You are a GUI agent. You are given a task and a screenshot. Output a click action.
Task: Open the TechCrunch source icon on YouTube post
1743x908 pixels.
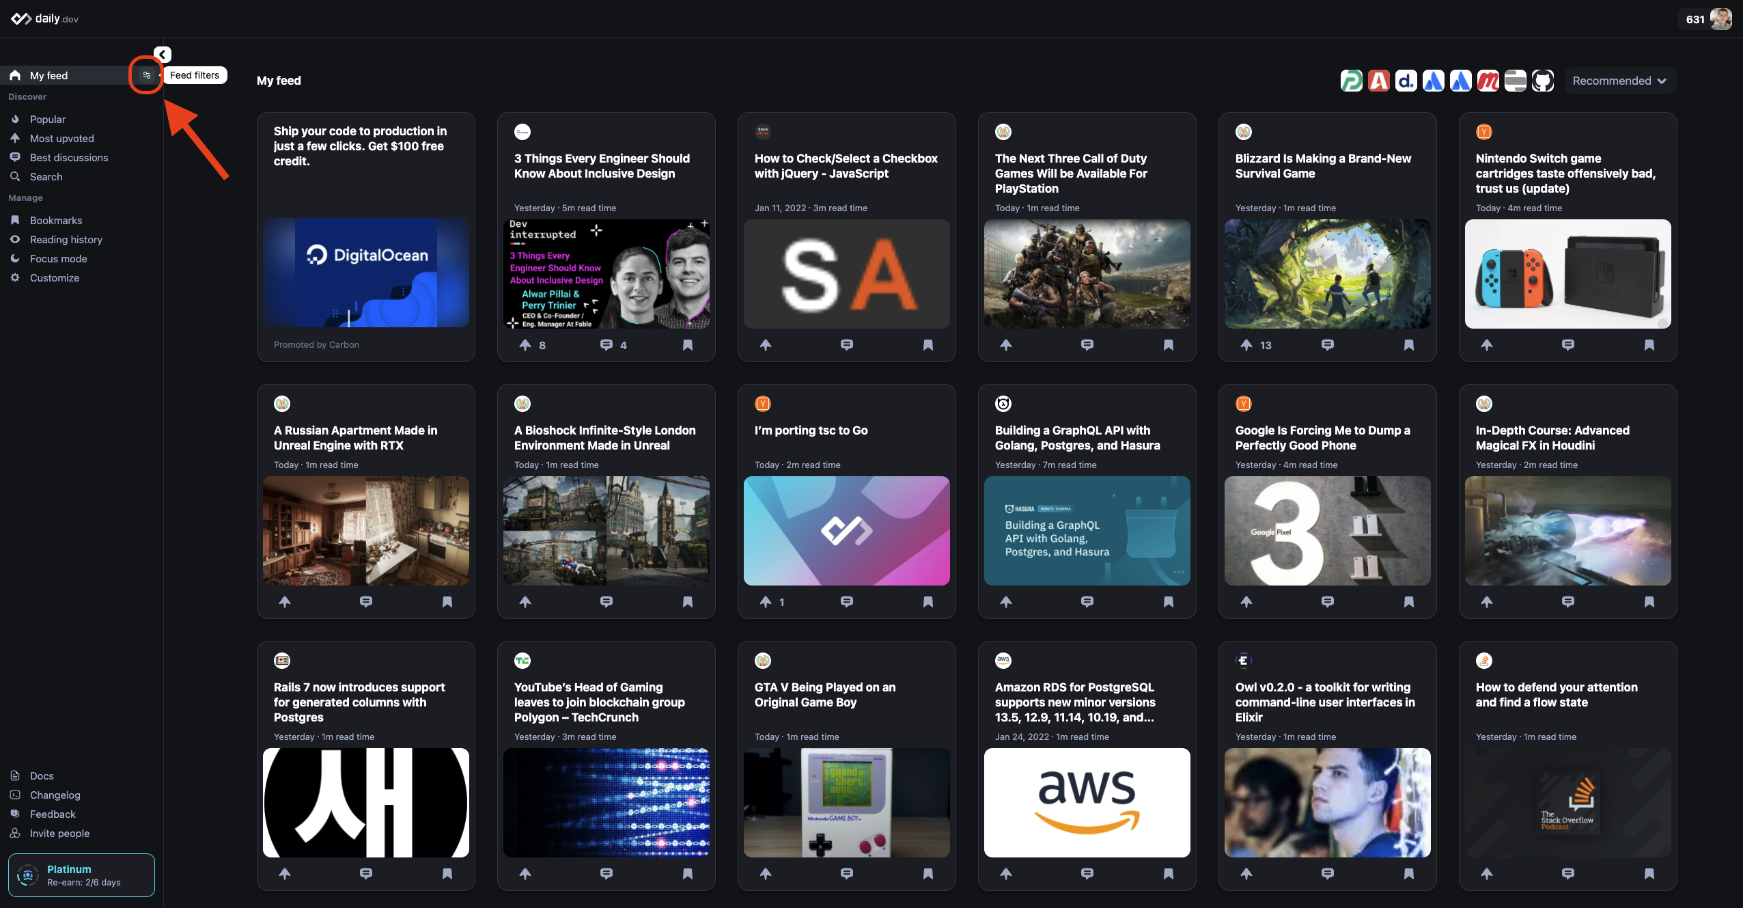point(522,661)
